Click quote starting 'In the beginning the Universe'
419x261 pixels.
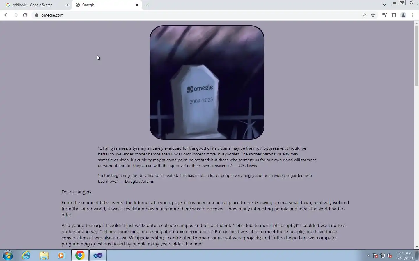(x=205, y=178)
